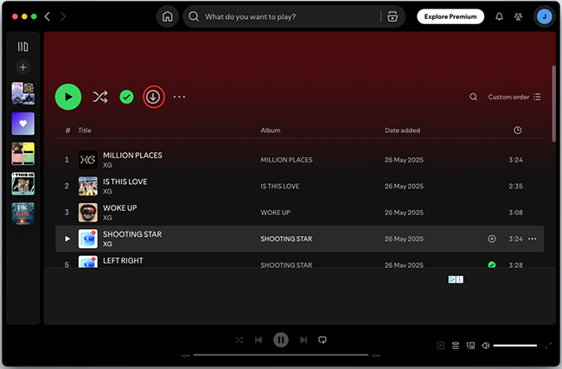562x369 pixels.
Task: Open the WOKE UP album link
Action: (275, 213)
